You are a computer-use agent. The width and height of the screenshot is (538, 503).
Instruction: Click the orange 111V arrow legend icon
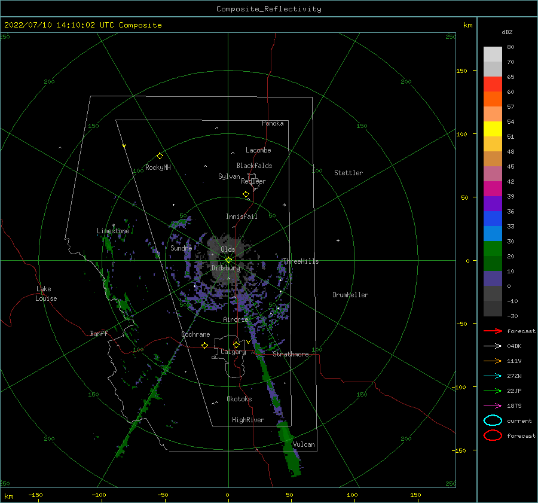(x=493, y=361)
